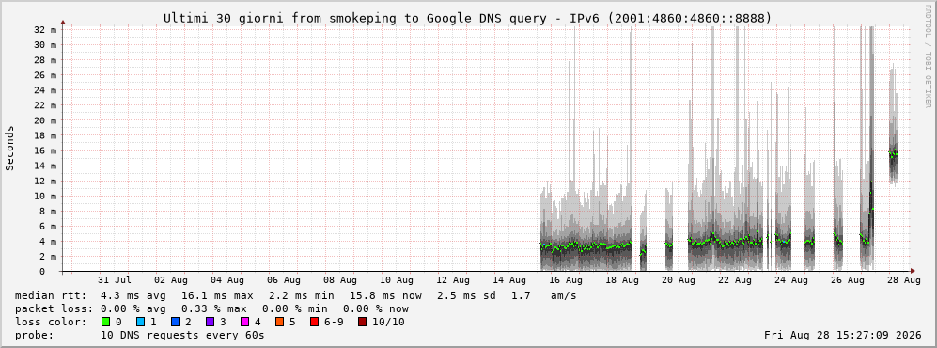This screenshot has width=937, height=348.
Task: Click the graph title text
Action: point(467,19)
